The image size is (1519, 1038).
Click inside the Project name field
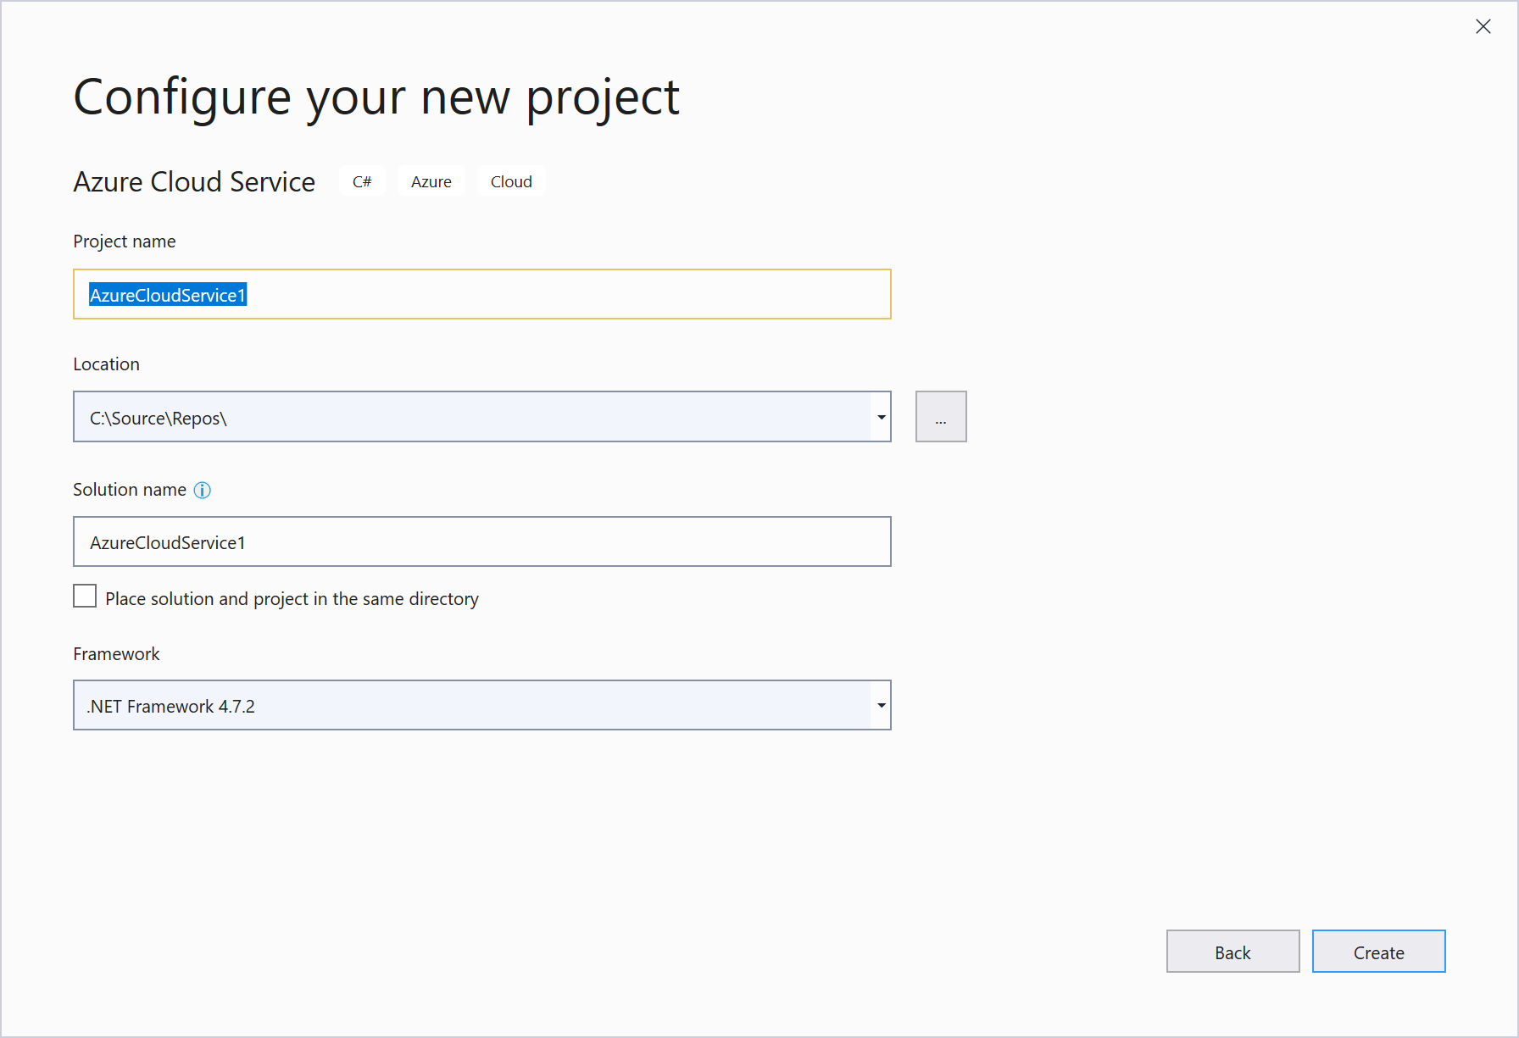point(481,294)
